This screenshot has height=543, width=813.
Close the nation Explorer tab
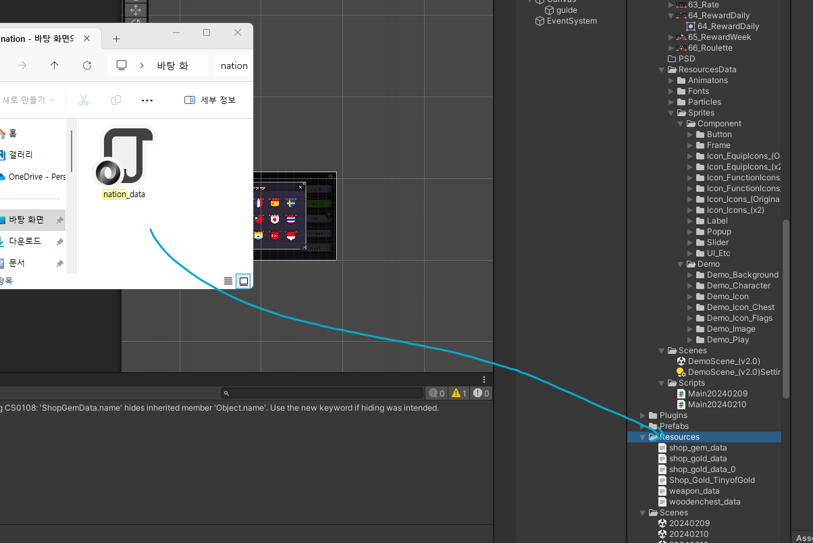[88, 38]
